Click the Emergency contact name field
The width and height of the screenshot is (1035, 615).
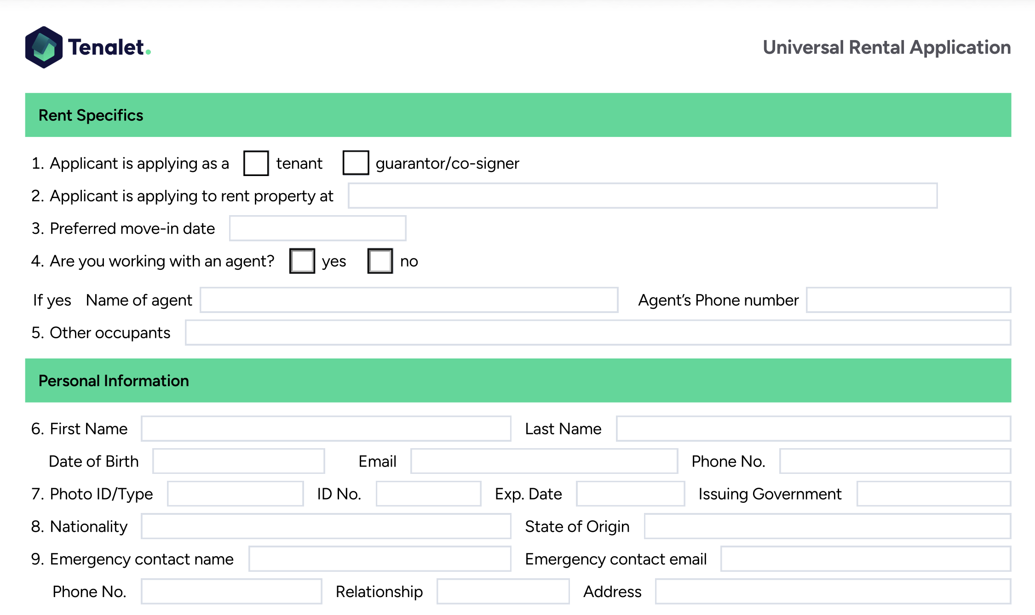tap(379, 559)
